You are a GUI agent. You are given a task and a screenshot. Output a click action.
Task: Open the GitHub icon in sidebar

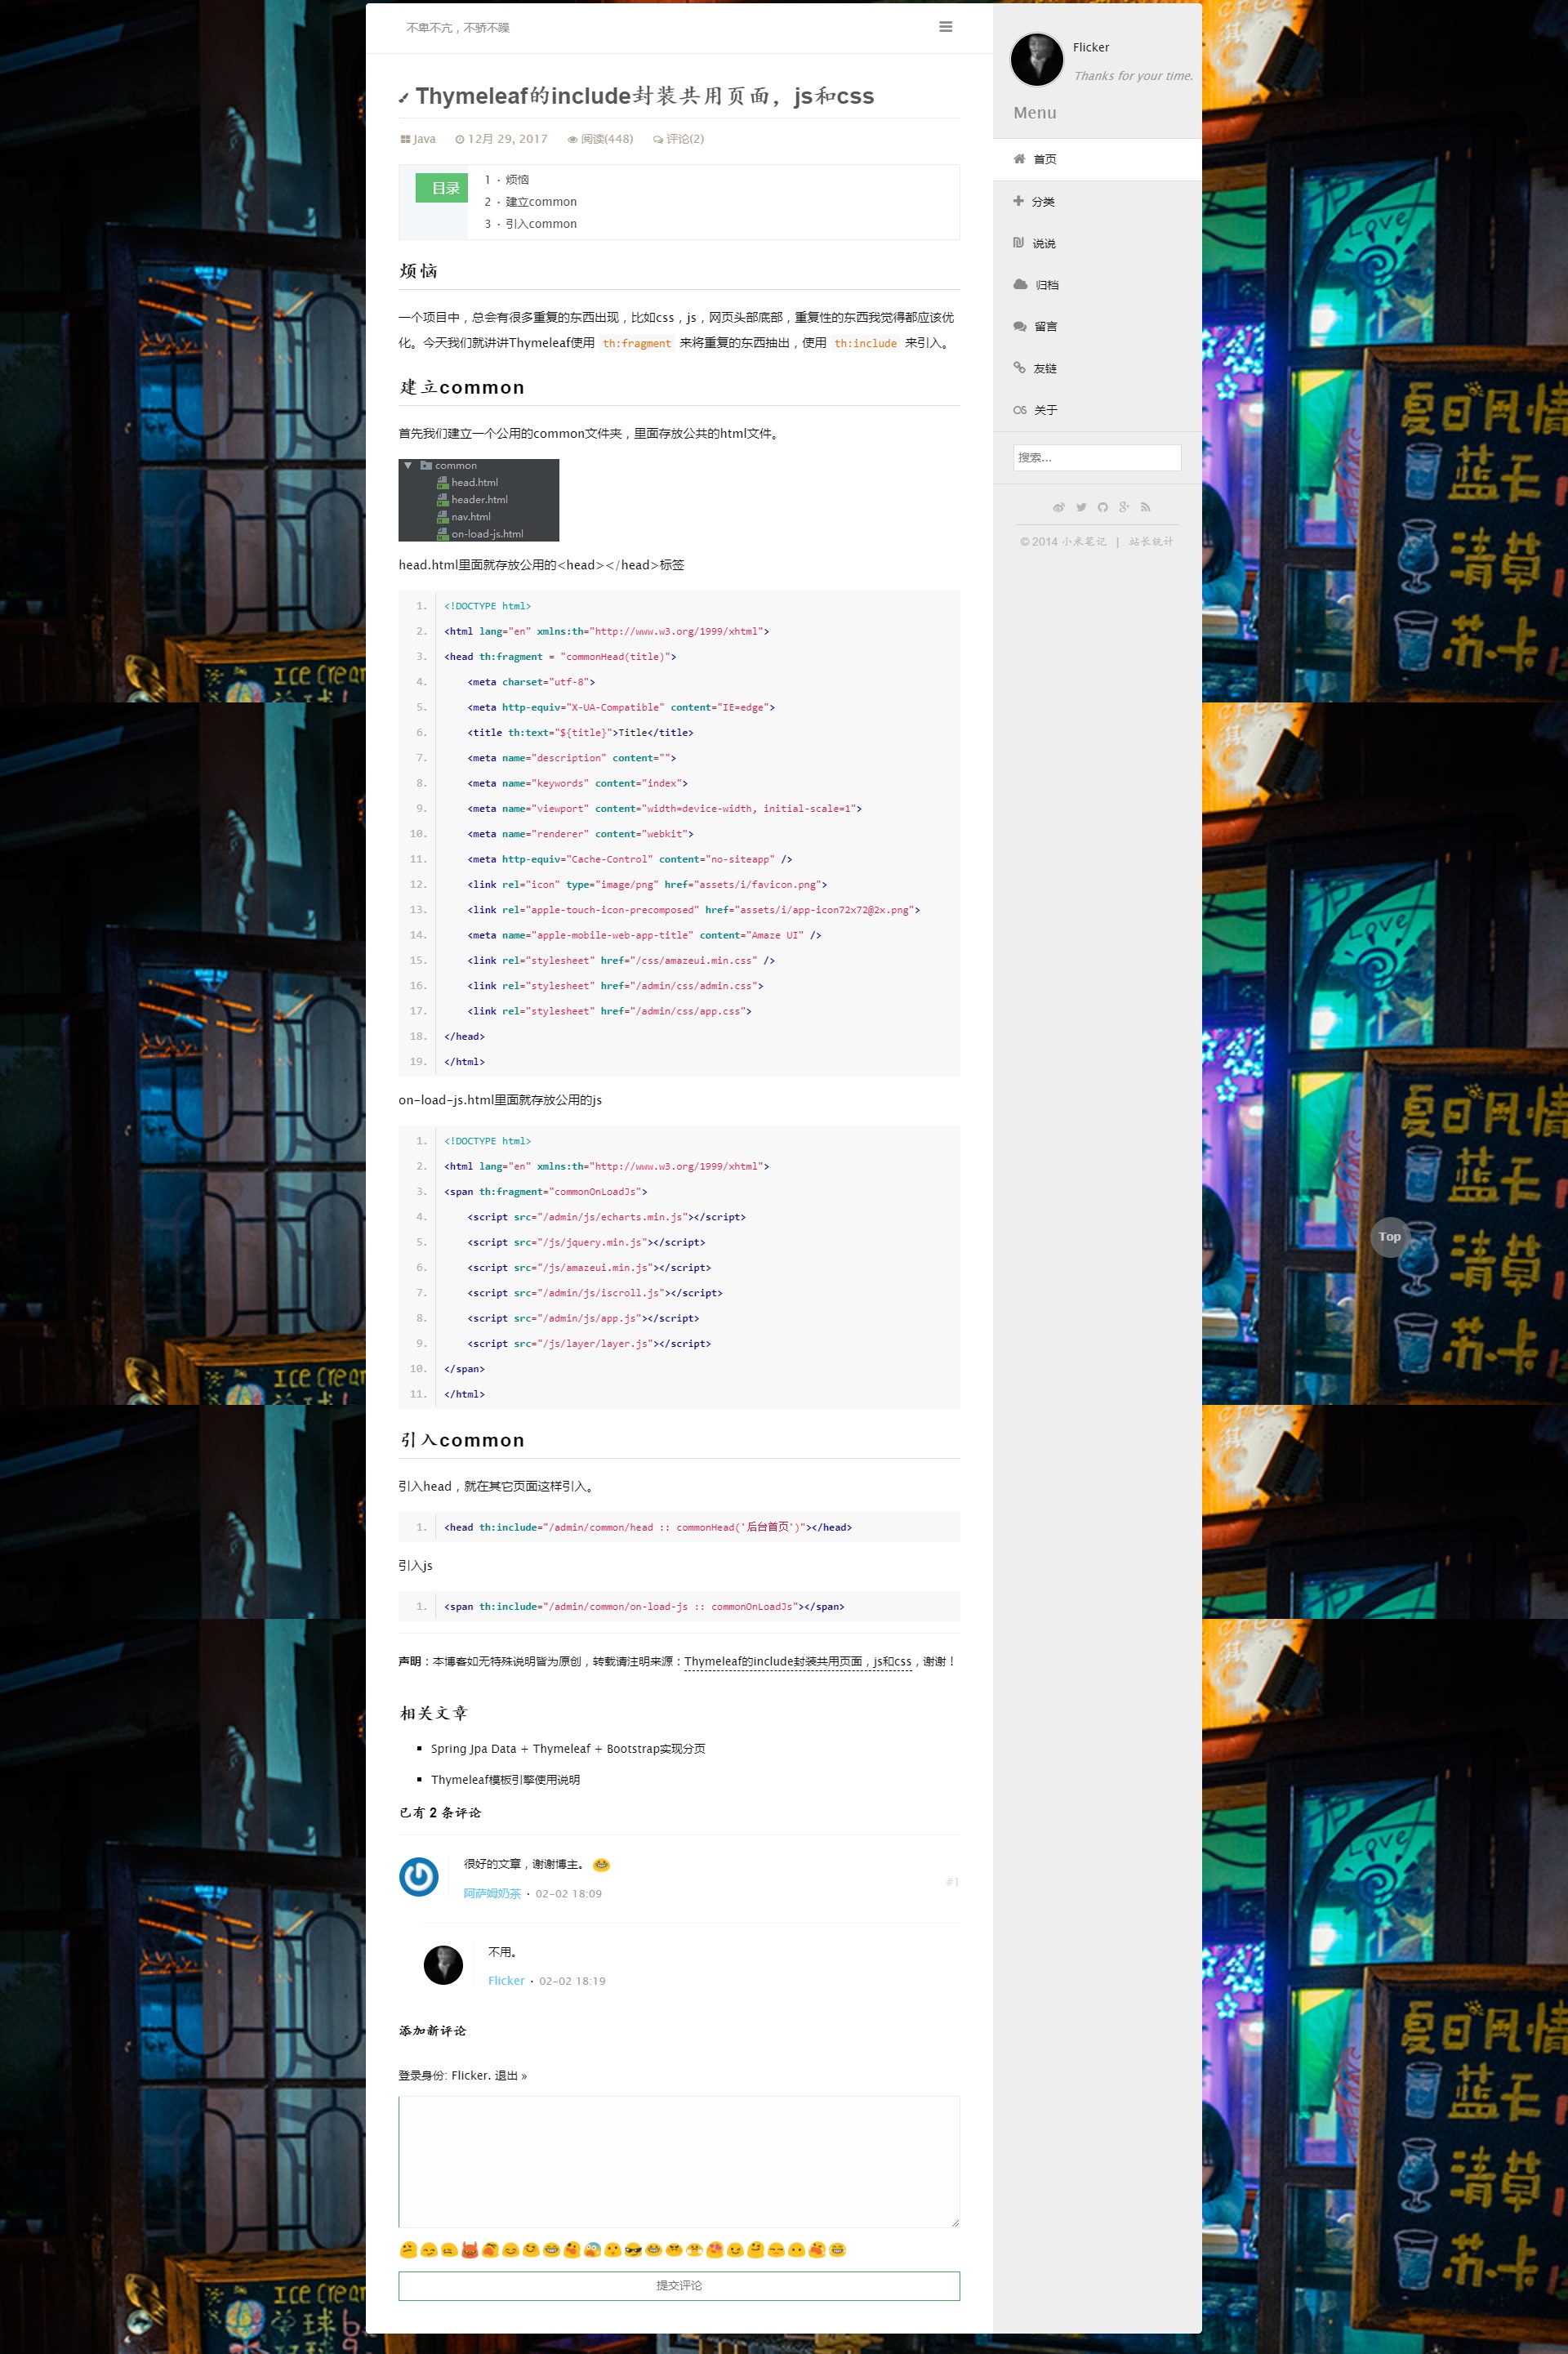[1102, 507]
